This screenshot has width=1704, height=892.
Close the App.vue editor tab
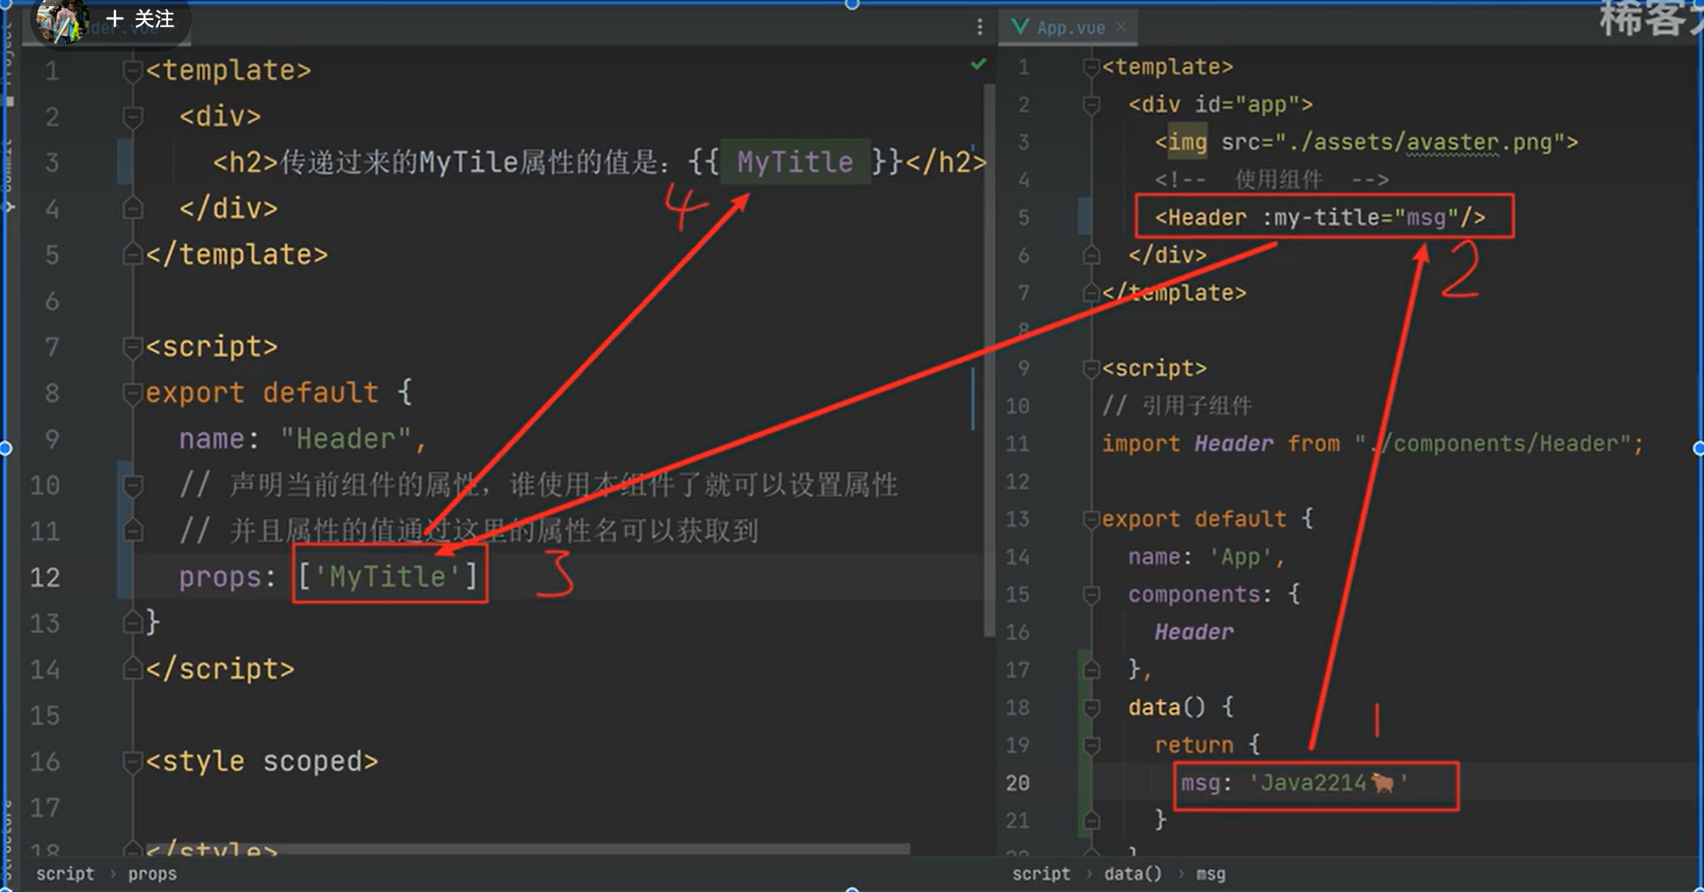tap(1120, 27)
